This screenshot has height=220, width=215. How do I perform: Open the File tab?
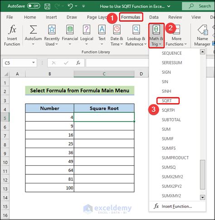[10, 17]
